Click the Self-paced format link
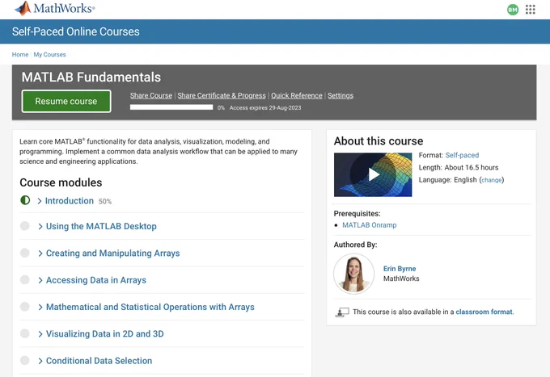Image resolution: width=550 pixels, height=377 pixels. point(462,155)
